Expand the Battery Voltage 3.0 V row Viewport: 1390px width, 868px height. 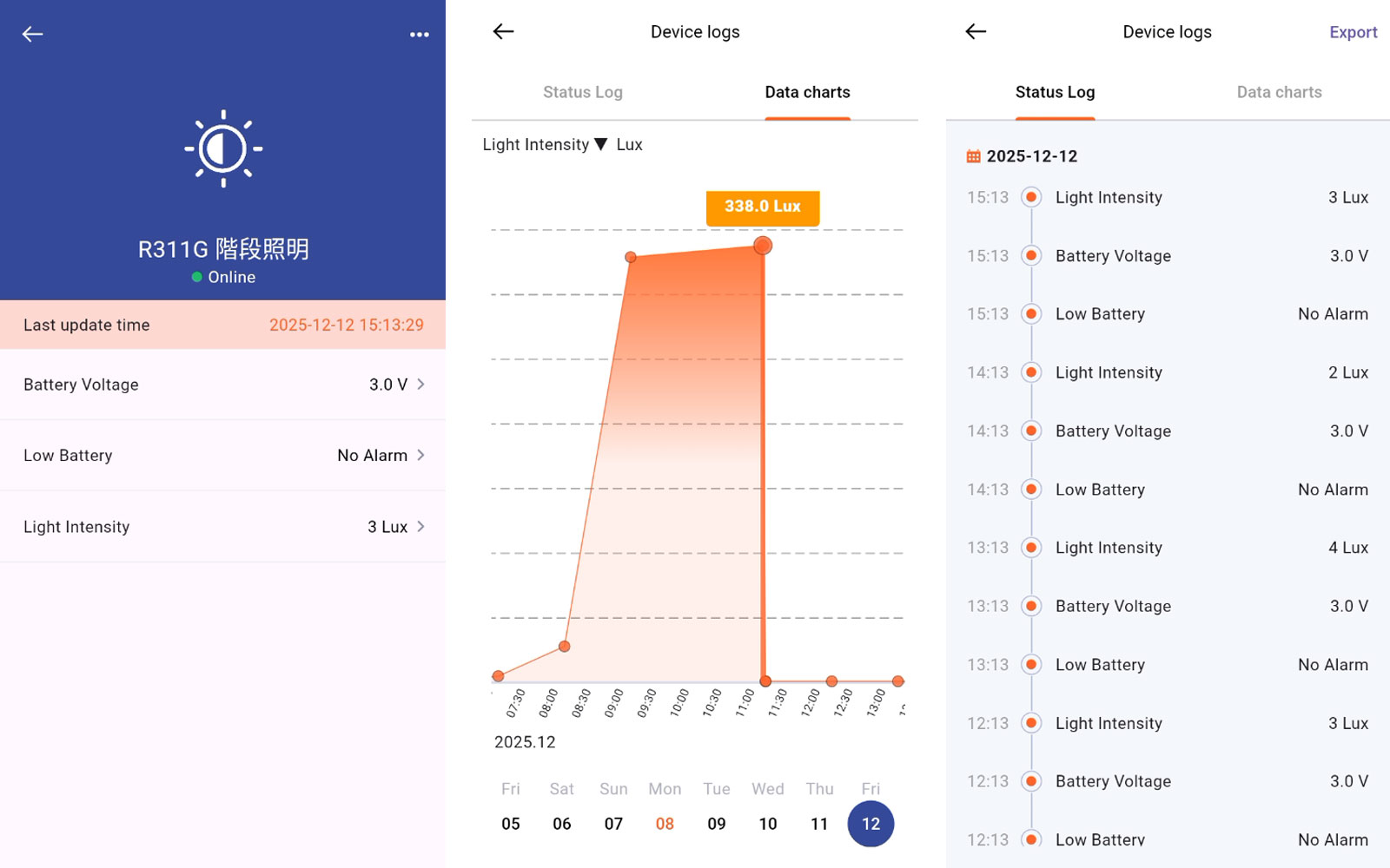[x=222, y=385]
